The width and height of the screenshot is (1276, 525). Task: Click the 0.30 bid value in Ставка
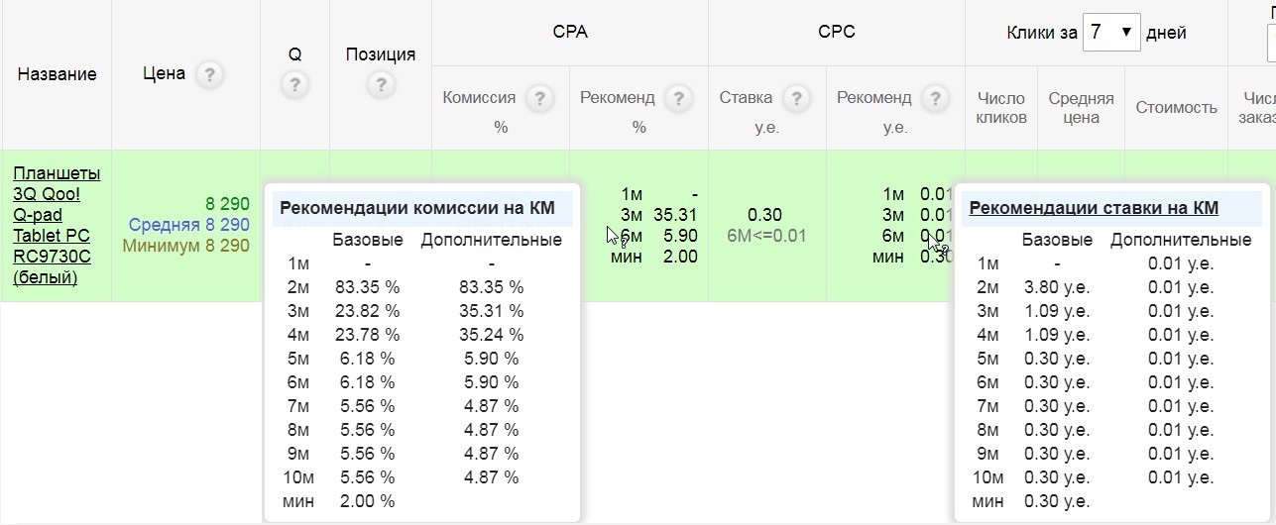pyautogui.click(x=765, y=215)
